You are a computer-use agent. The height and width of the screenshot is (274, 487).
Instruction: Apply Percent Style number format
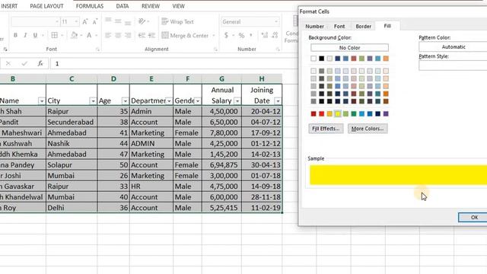(x=241, y=35)
